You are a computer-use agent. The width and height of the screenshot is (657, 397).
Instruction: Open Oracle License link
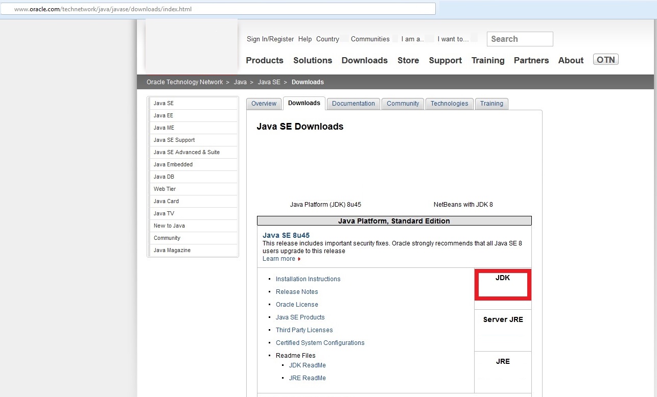297,305
